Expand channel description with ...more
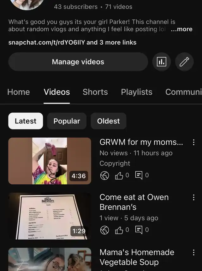This screenshot has width=202, height=271. pos(181,29)
